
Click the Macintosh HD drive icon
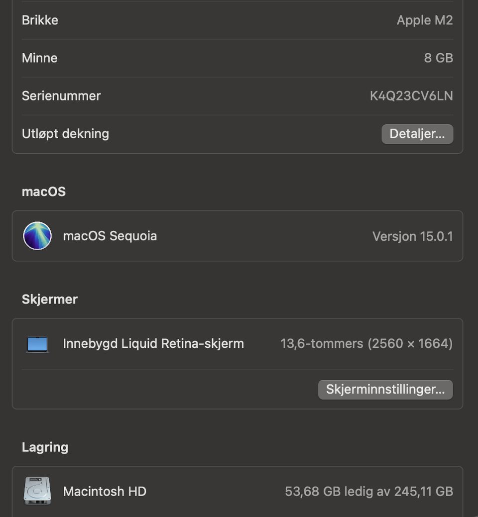(37, 491)
